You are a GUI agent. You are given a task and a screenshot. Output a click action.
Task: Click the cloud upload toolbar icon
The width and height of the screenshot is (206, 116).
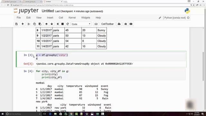click(x=119, y=24)
